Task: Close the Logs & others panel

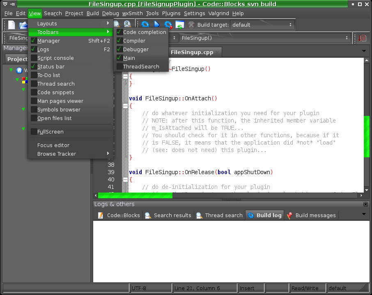Action: [x=365, y=204]
